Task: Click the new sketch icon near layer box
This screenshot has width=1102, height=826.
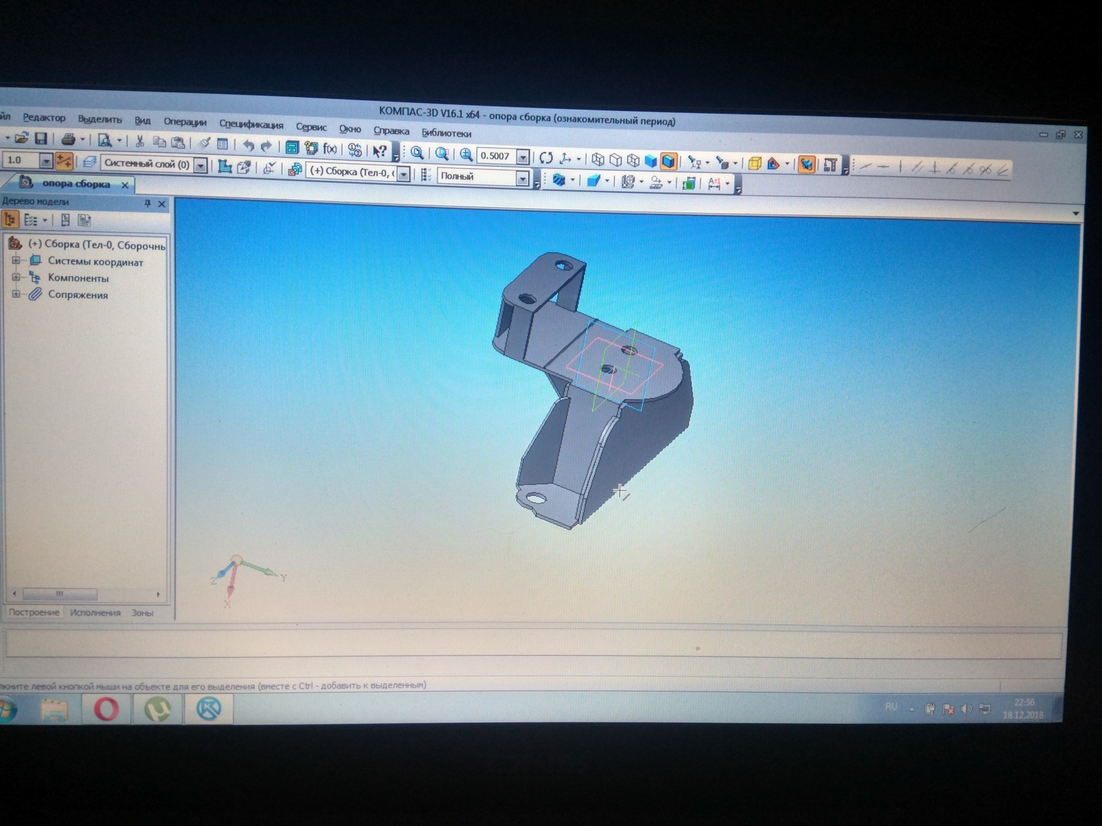Action: coord(225,166)
